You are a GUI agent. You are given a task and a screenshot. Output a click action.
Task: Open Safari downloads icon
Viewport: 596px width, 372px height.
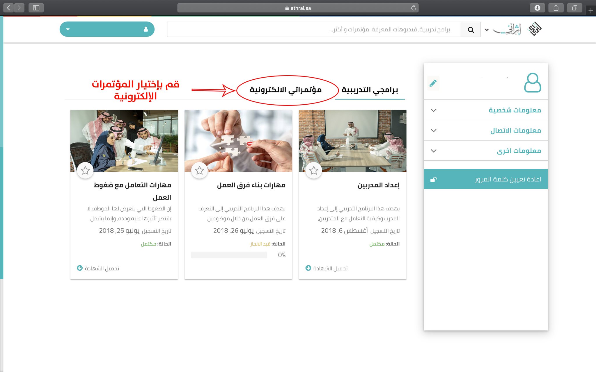pyautogui.click(x=537, y=8)
